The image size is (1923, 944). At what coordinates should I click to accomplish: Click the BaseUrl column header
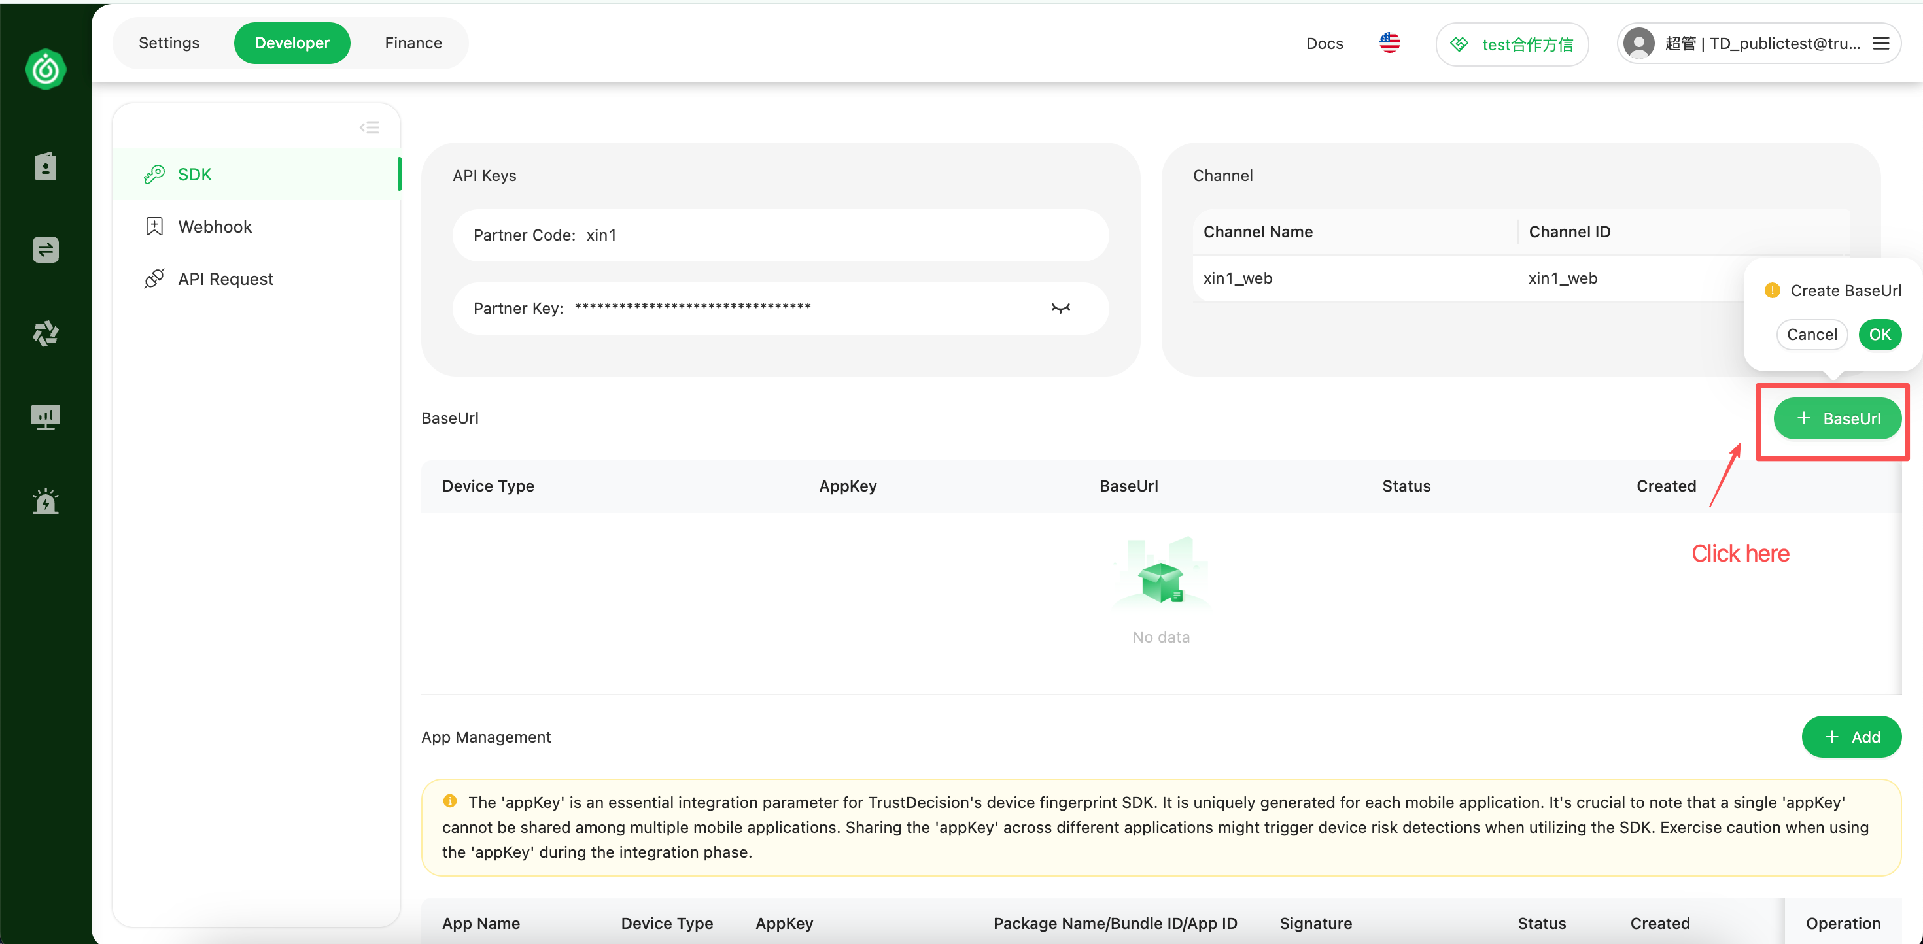pyautogui.click(x=1129, y=486)
